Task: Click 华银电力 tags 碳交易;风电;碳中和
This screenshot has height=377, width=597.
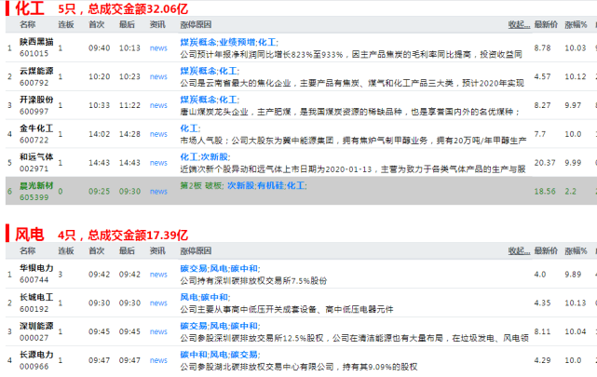Action: pyautogui.click(x=220, y=269)
